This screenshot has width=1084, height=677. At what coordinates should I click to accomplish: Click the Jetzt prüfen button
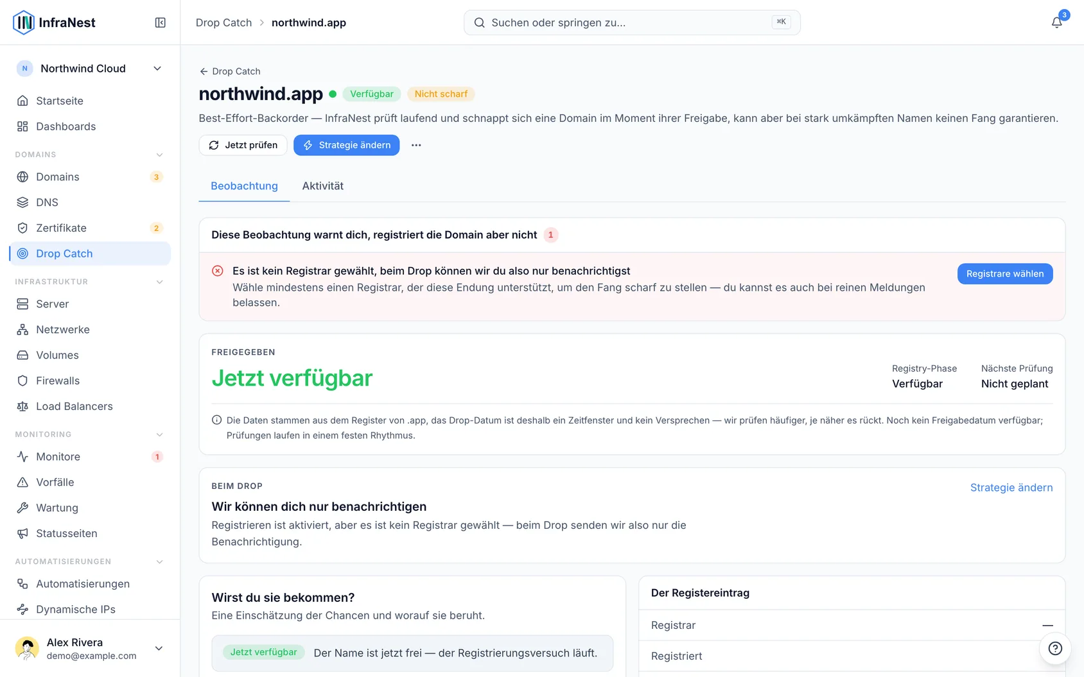243,145
